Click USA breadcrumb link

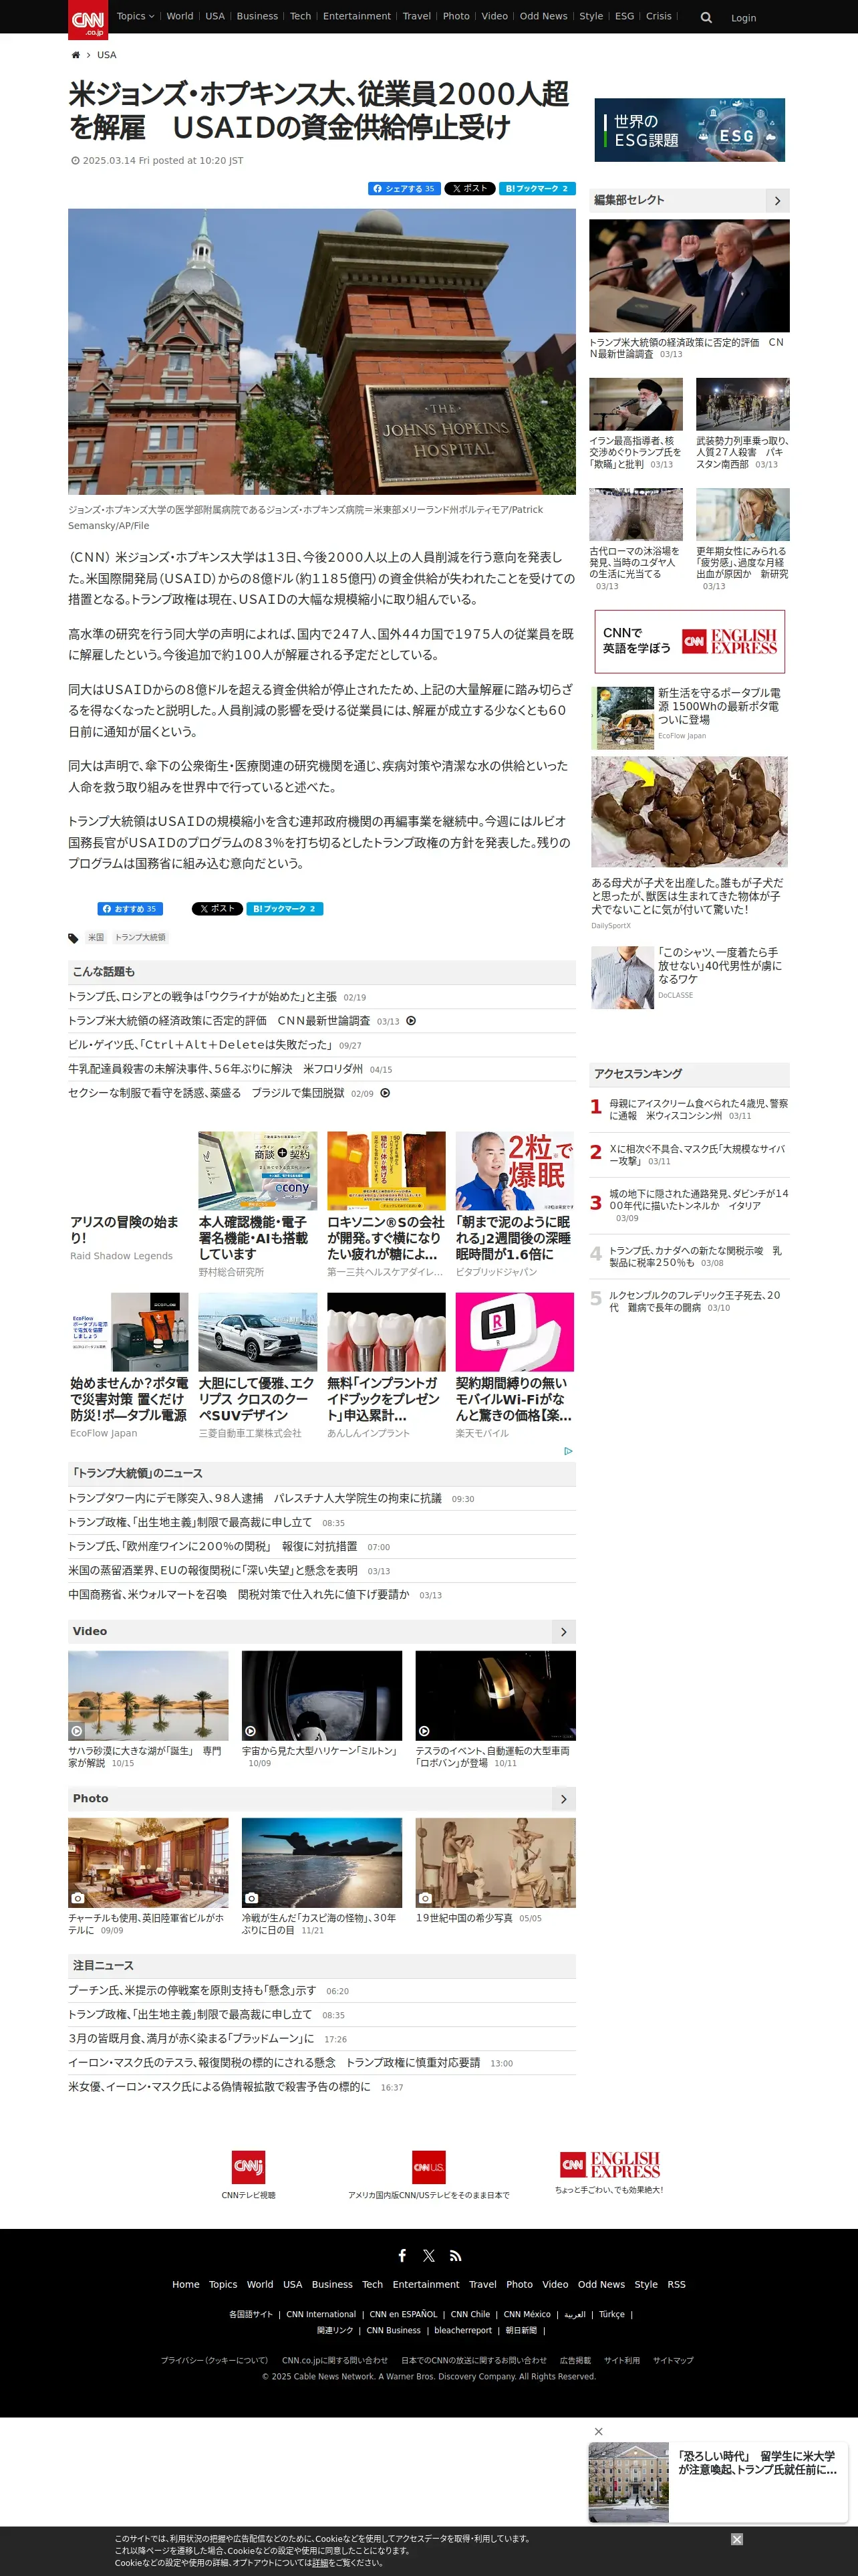[x=107, y=55]
